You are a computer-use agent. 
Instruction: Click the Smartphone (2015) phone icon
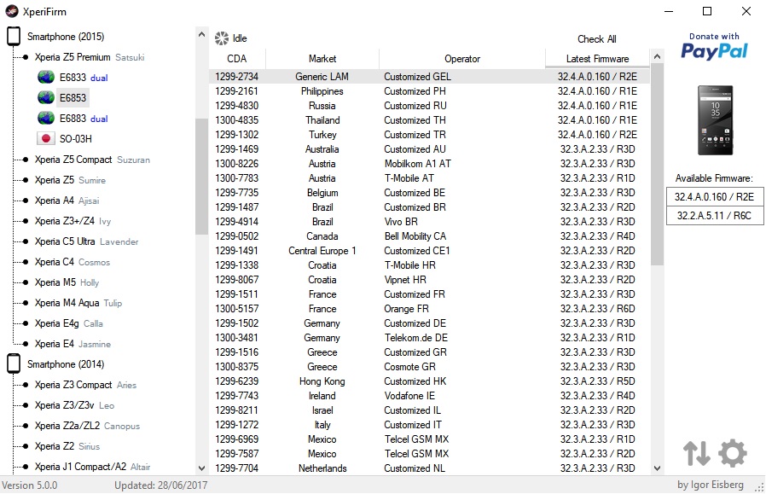(x=14, y=37)
